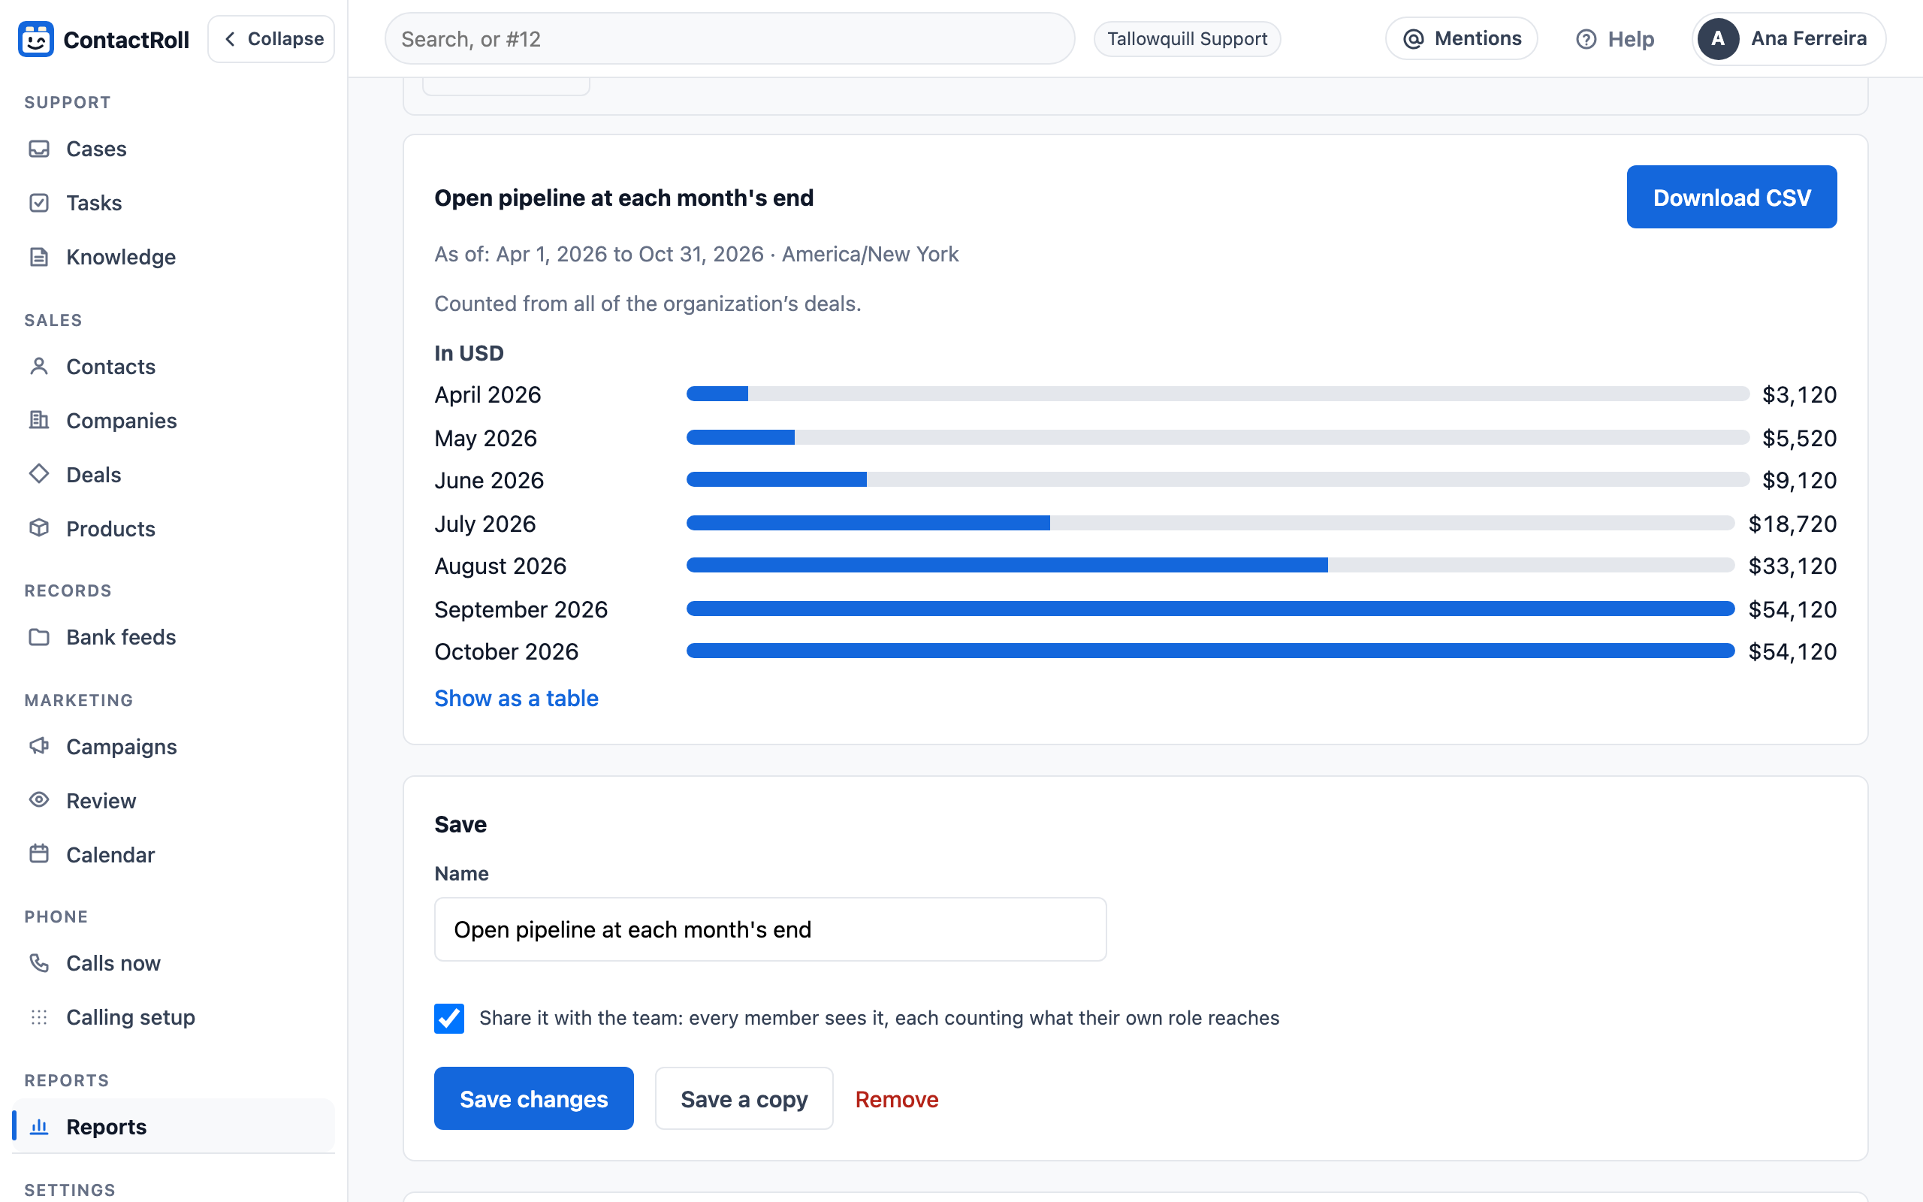Click the Reports bar chart icon
1923x1202 pixels.
(39, 1126)
